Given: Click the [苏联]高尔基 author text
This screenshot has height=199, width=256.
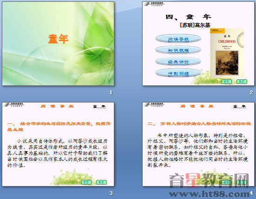Looking at the screenshot, I should click(195, 25).
